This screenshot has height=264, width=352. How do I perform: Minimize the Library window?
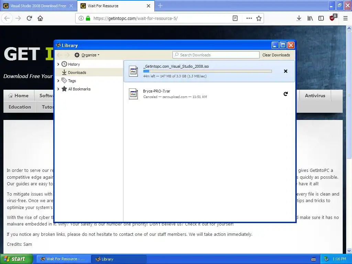pyautogui.click(x=275, y=45)
